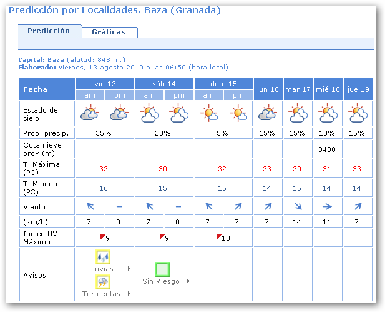Click the jue 19 column header
385x312 pixels.
pos(358,89)
